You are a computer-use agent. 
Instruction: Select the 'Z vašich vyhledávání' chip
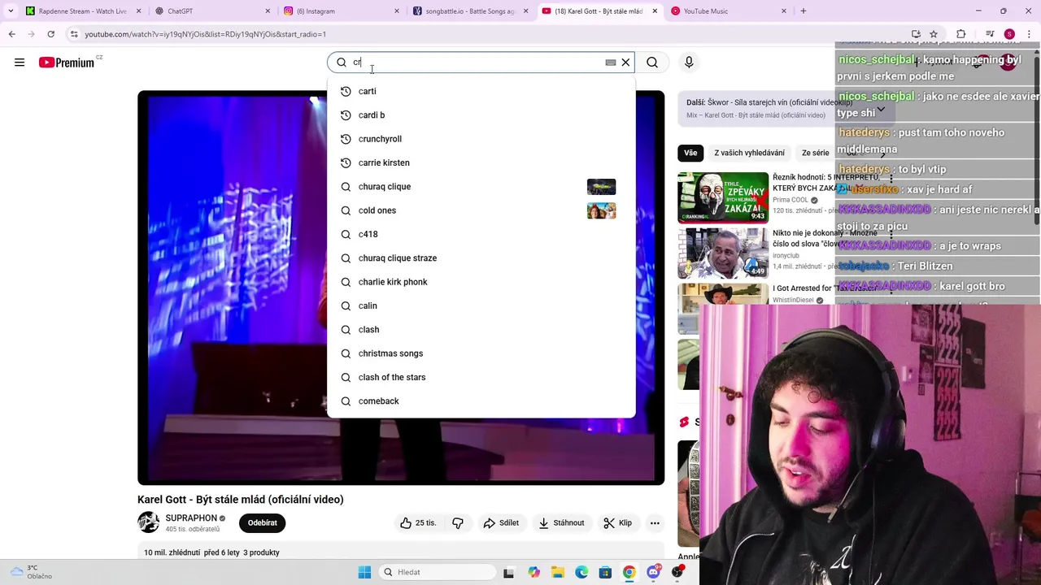point(749,153)
